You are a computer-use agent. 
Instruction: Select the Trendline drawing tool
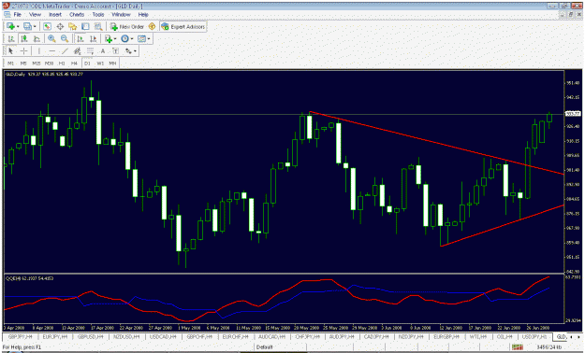65,51
